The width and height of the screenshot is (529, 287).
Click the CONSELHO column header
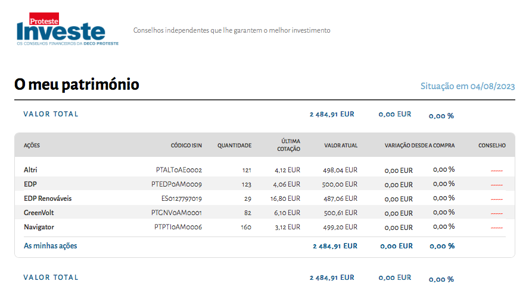491,146
